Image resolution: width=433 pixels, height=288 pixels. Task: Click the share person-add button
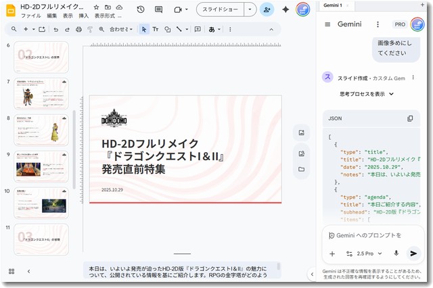(x=267, y=9)
